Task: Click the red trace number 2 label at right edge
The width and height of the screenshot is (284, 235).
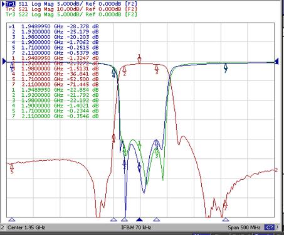Action: pyautogui.click(x=276, y=170)
